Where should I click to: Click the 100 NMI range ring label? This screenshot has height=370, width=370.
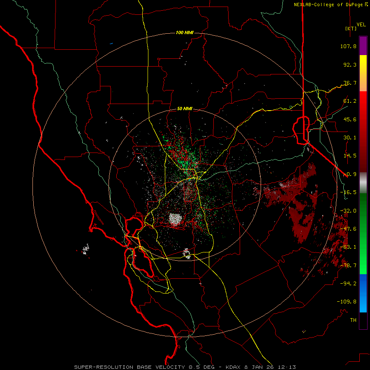pyautogui.click(x=185, y=32)
